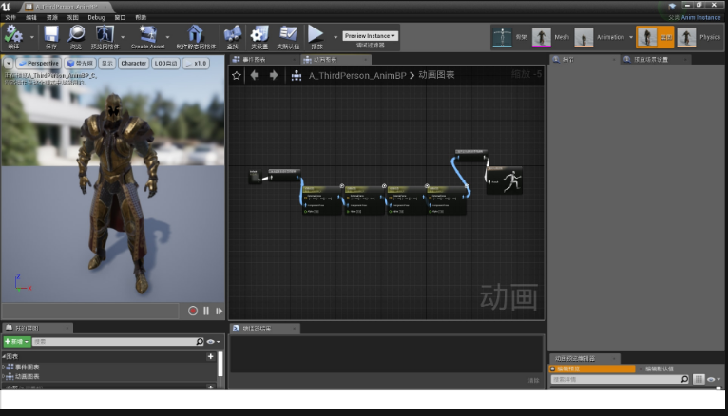
Task: Select the highlighted Blueprint mode thumbnail
Action: coord(647,37)
